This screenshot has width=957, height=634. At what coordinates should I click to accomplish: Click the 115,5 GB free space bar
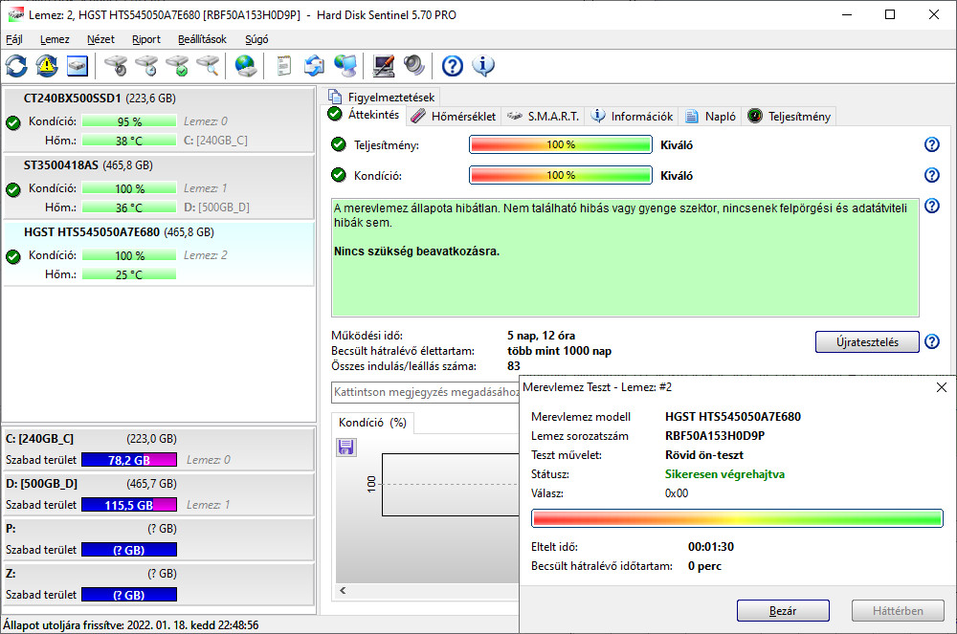point(129,505)
